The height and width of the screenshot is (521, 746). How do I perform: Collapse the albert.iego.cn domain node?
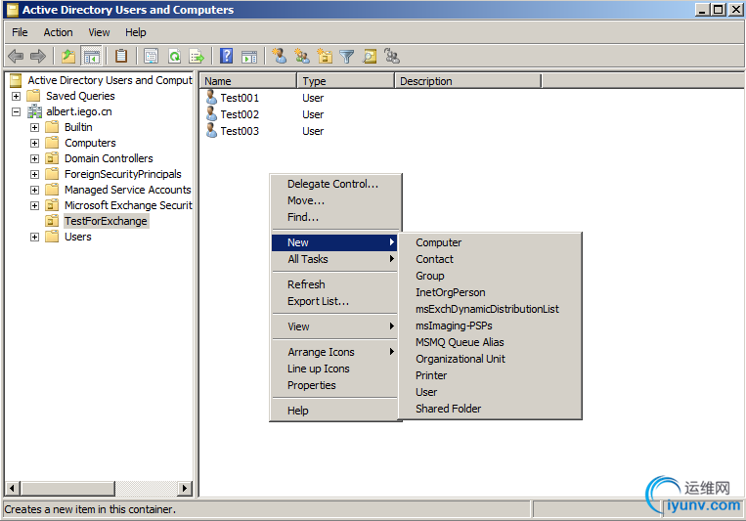(x=17, y=111)
